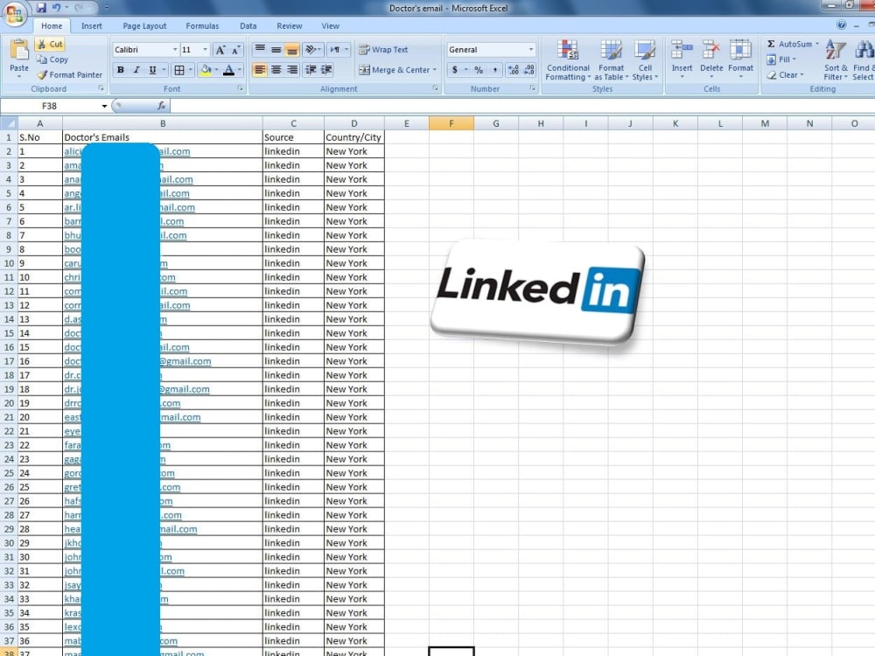Toggle bold formatting
The height and width of the screenshot is (656, 875).
[x=121, y=70]
